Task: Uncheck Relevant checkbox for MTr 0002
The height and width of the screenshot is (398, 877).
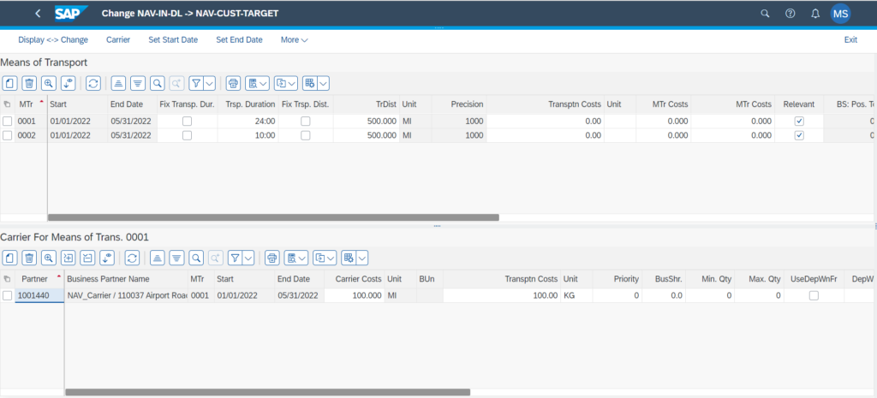Action: coord(799,135)
